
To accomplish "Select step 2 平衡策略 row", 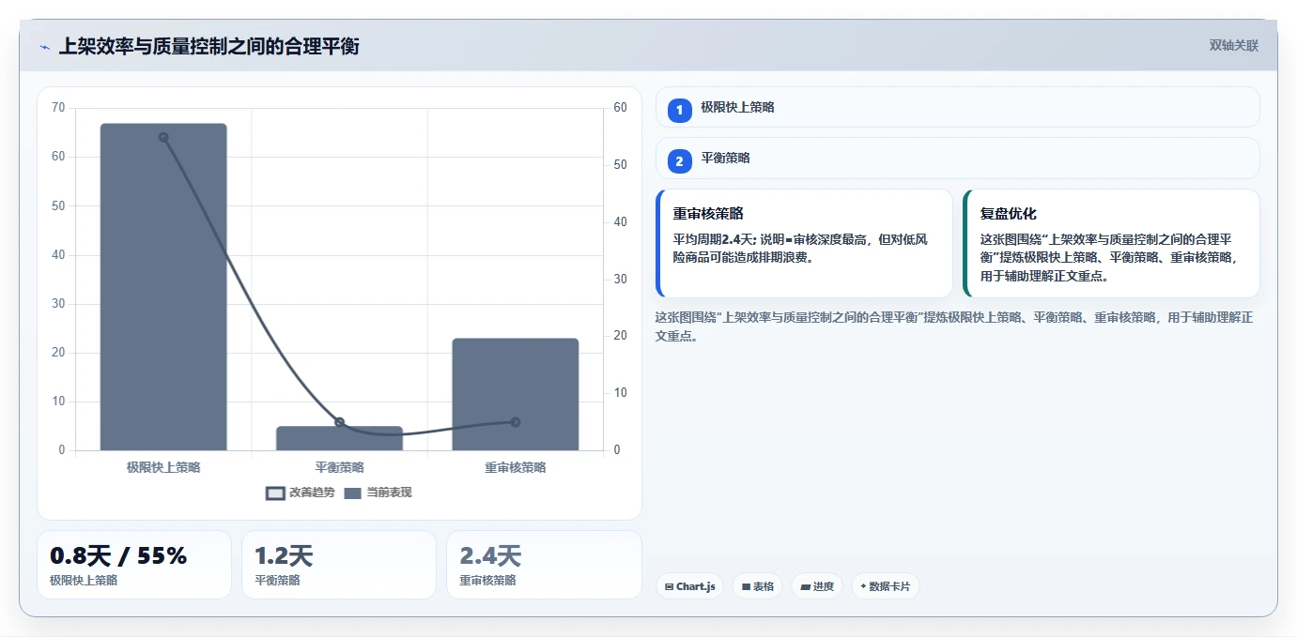I will [957, 158].
